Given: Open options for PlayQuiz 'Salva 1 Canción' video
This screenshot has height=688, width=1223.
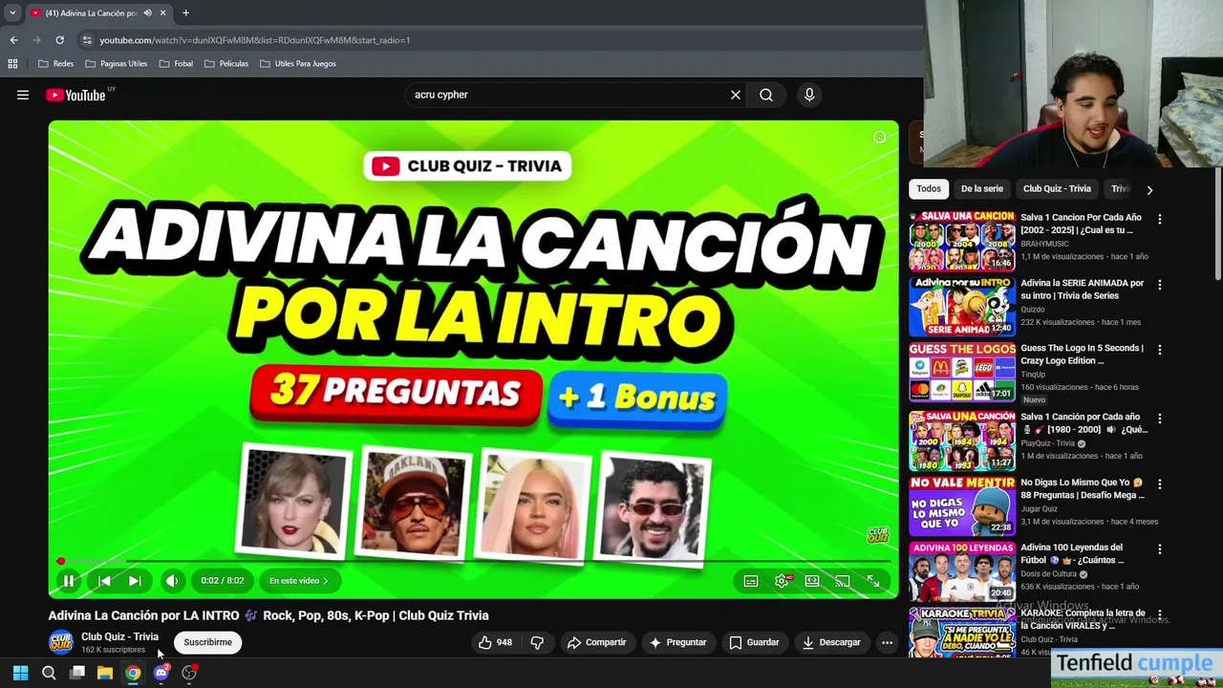Looking at the screenshot, I should coord(1160,419).
